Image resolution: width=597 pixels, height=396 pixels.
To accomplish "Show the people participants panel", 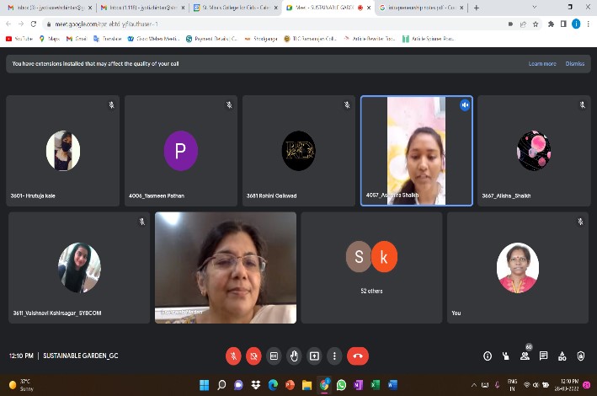I will point(525,356).
